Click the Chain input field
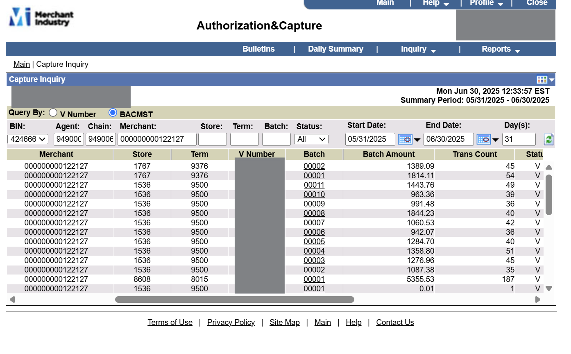 [x=101, y=139]
